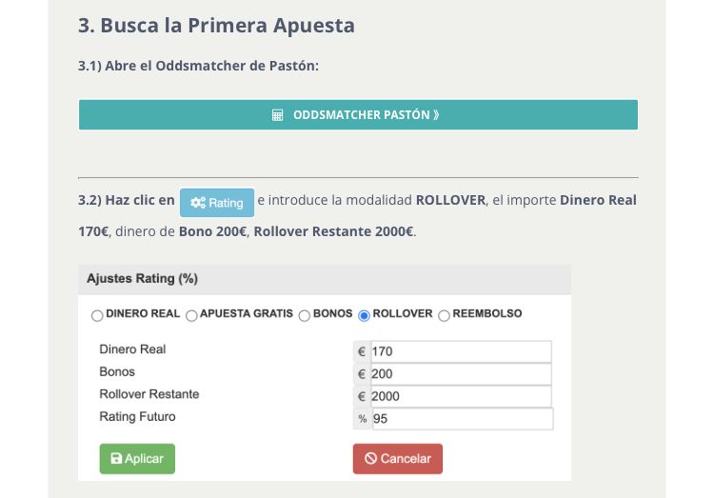
Task: Select the ROLLOVER radio button
Action: pyautogui.click(x=364, y=315)
